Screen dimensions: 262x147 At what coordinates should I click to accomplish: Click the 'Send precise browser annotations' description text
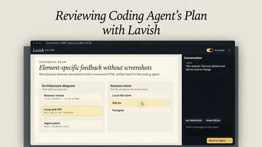pos(100,74)
